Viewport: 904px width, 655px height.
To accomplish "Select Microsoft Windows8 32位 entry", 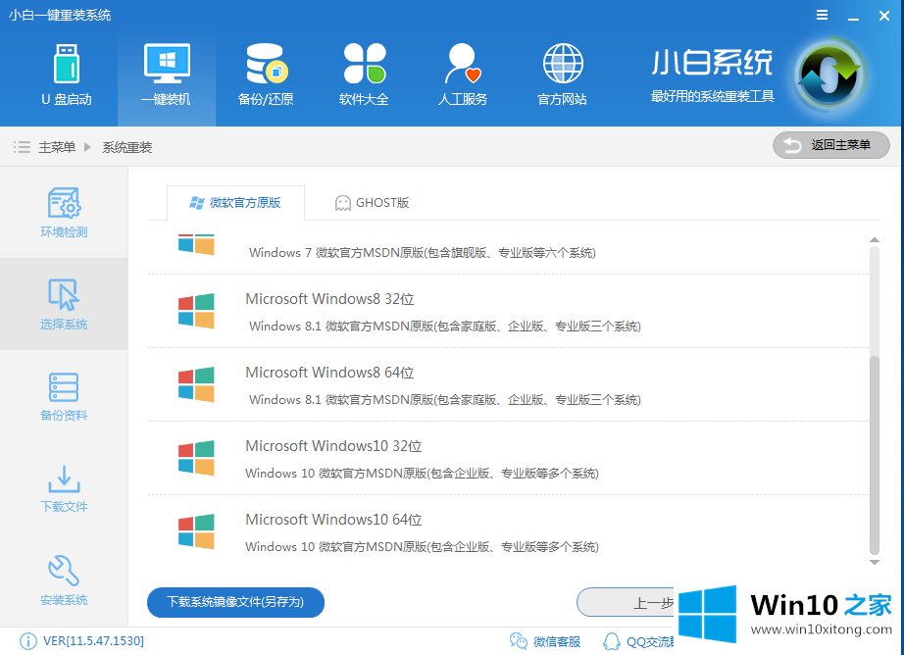I will (508, 312).
